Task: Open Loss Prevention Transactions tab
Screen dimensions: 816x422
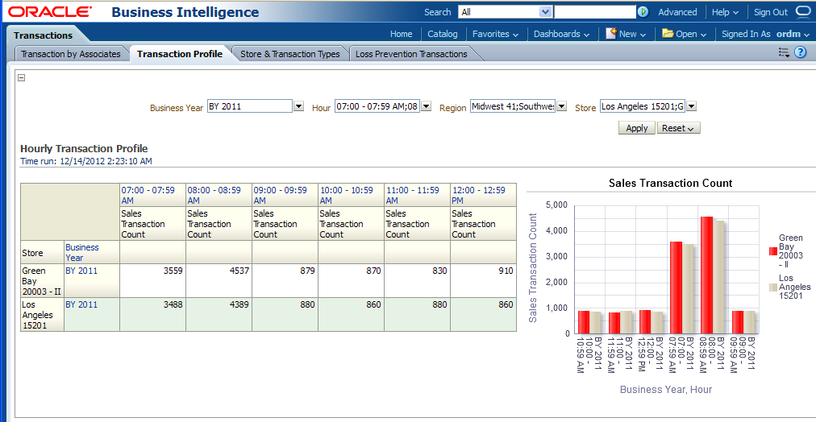Action: tap(411, 54)
